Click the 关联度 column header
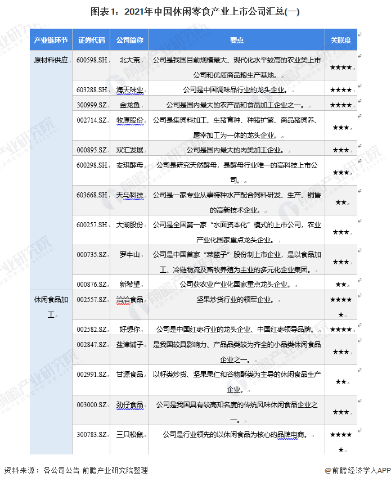The image size is (391, 482). (x=340, y=40)
